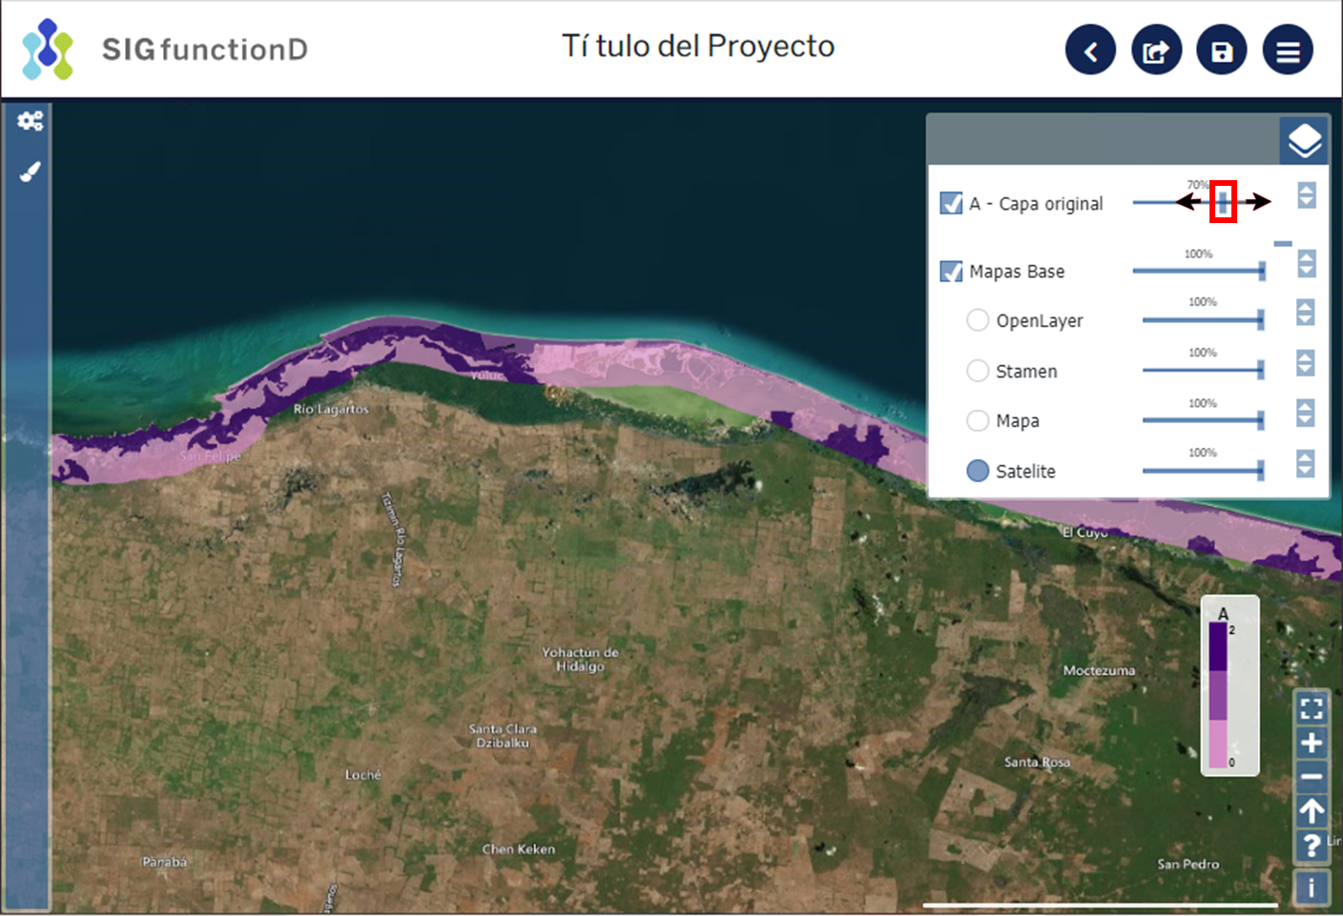Image resolution: width=1343 pixels, height=916 pixels.
Task: Click the 'Chen Keken' map label
Action: [x=518, y=849]
